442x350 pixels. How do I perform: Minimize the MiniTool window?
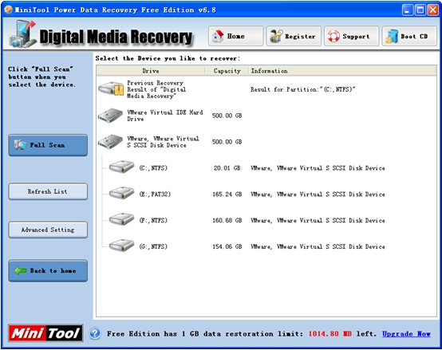click(407, 10)
